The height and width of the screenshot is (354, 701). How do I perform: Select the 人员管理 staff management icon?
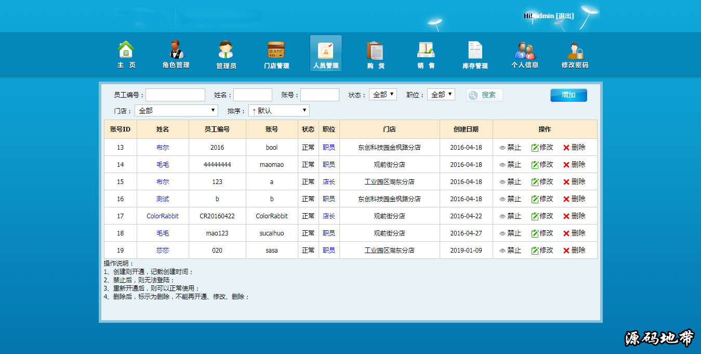326,54
